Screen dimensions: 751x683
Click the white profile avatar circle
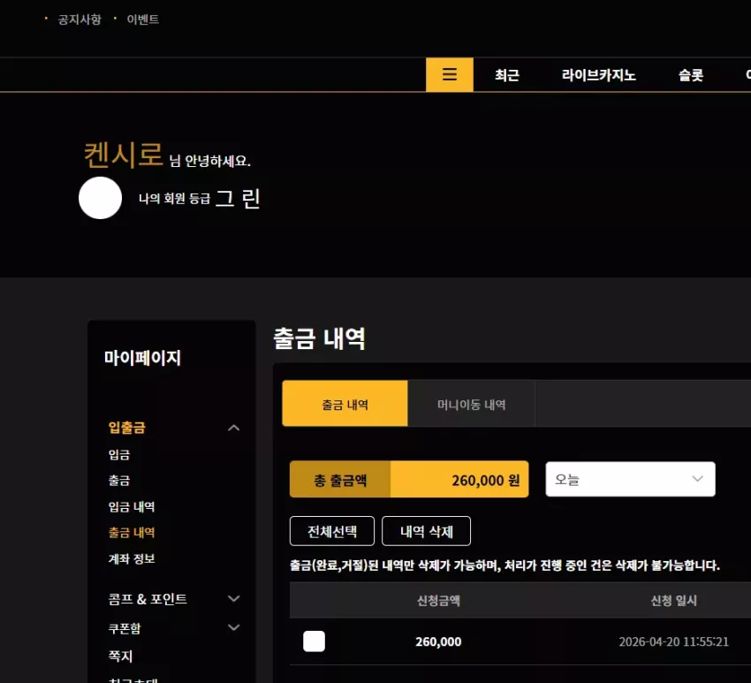[x=100, y=198]
